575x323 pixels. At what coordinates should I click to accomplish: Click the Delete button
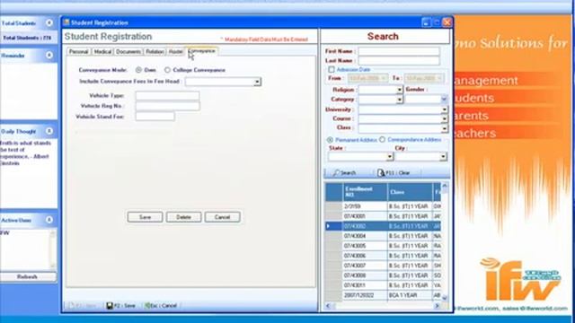183,217
